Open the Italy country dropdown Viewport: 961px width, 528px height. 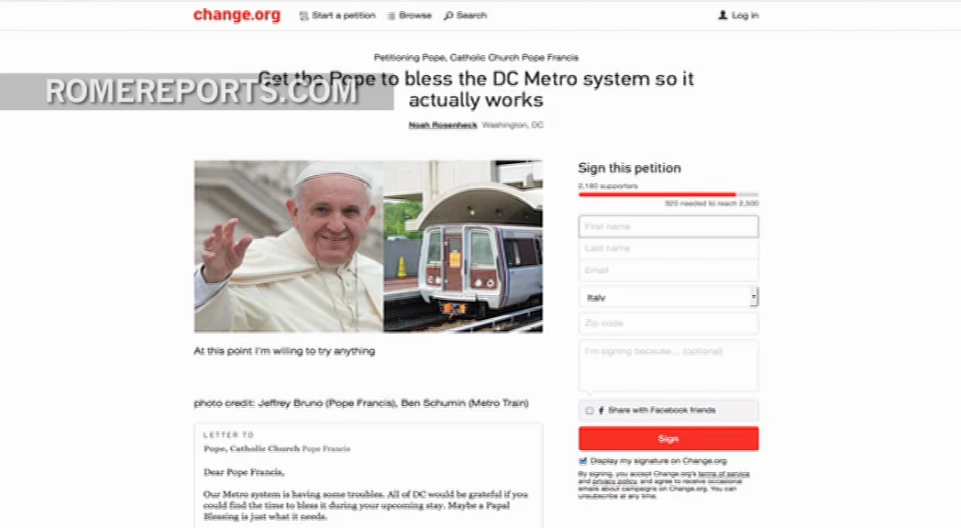668,297
